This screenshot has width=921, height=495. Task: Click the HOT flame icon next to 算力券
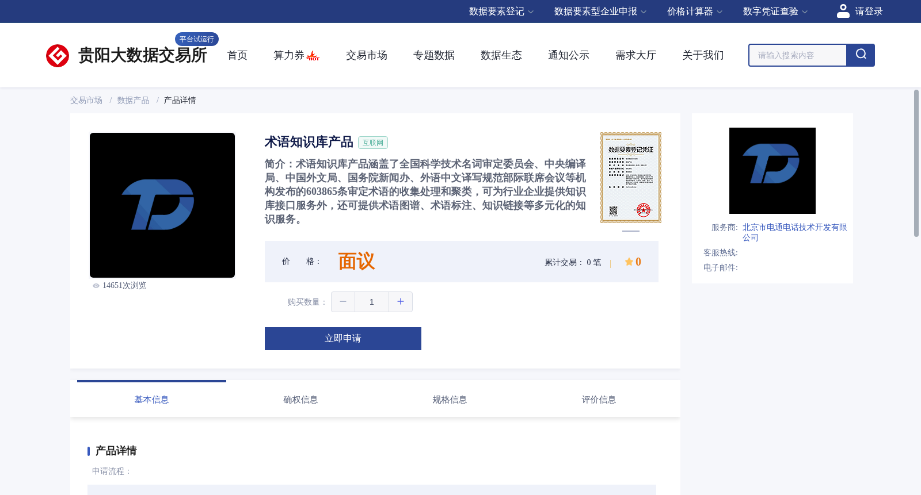tap(313, 56)
